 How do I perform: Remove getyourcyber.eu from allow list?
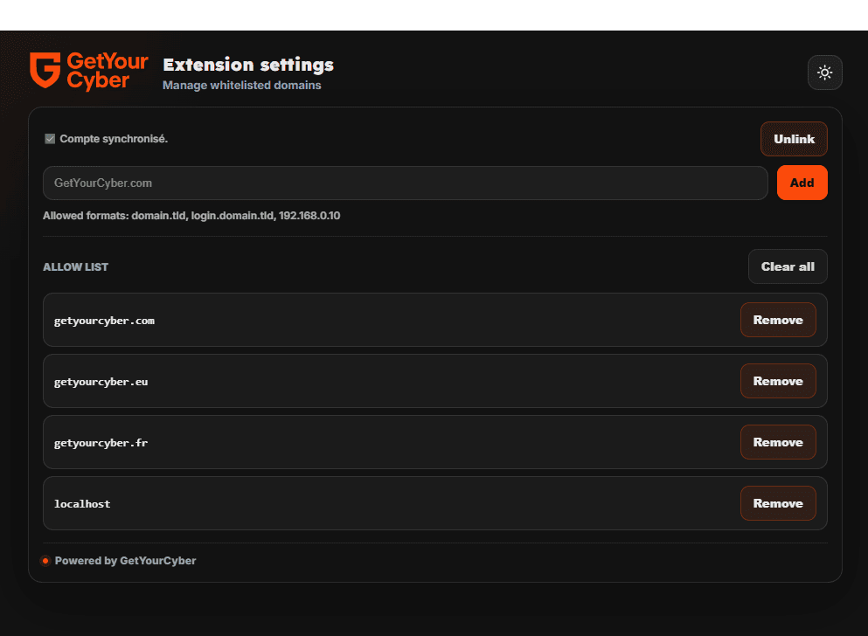pos(778,381)
